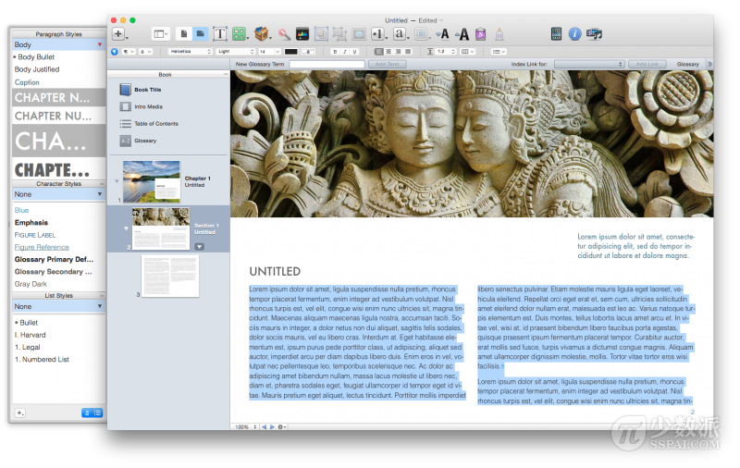The height and width of the screenshot is (468, 740).
Task: Open the Helvetica font family dropdown
Action: coord(190,52)
